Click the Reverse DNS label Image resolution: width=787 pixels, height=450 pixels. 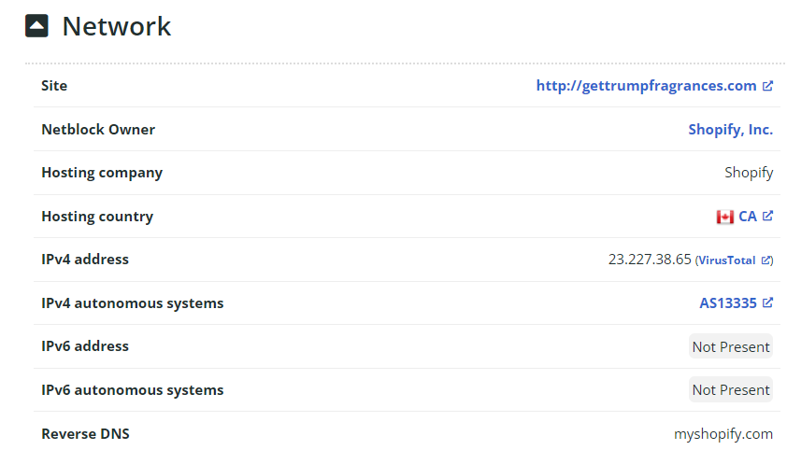point(85,433)
